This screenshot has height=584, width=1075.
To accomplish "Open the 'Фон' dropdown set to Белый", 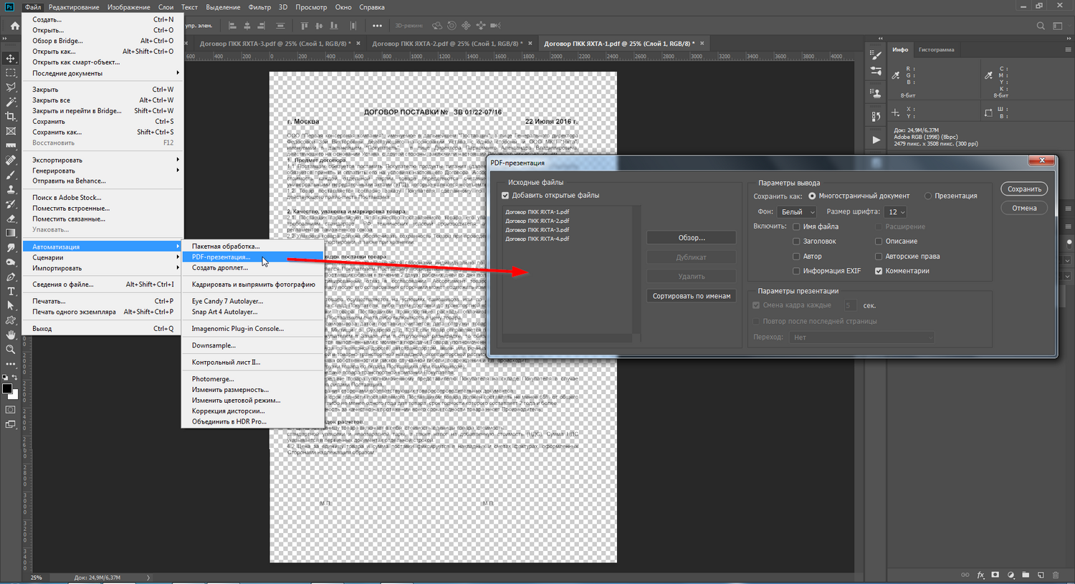I will point(797,212).
